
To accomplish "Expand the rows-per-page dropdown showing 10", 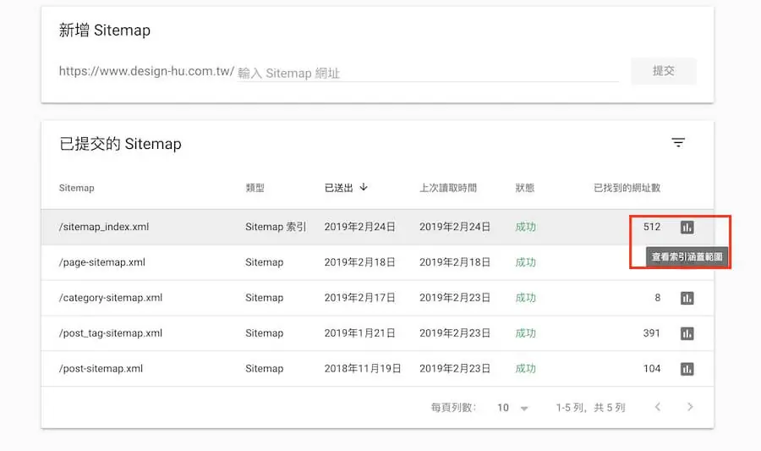I will tap(512, 408).
